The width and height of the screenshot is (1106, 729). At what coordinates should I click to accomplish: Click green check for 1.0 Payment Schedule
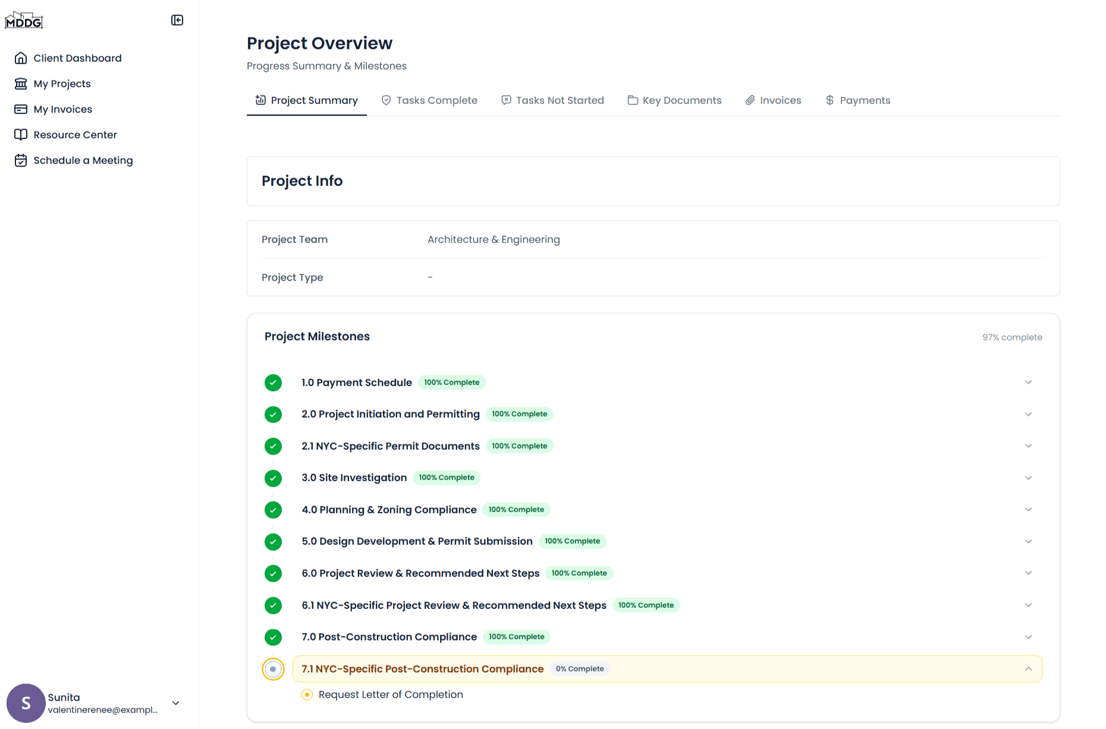pyautogui.click(x=273, y=383)
